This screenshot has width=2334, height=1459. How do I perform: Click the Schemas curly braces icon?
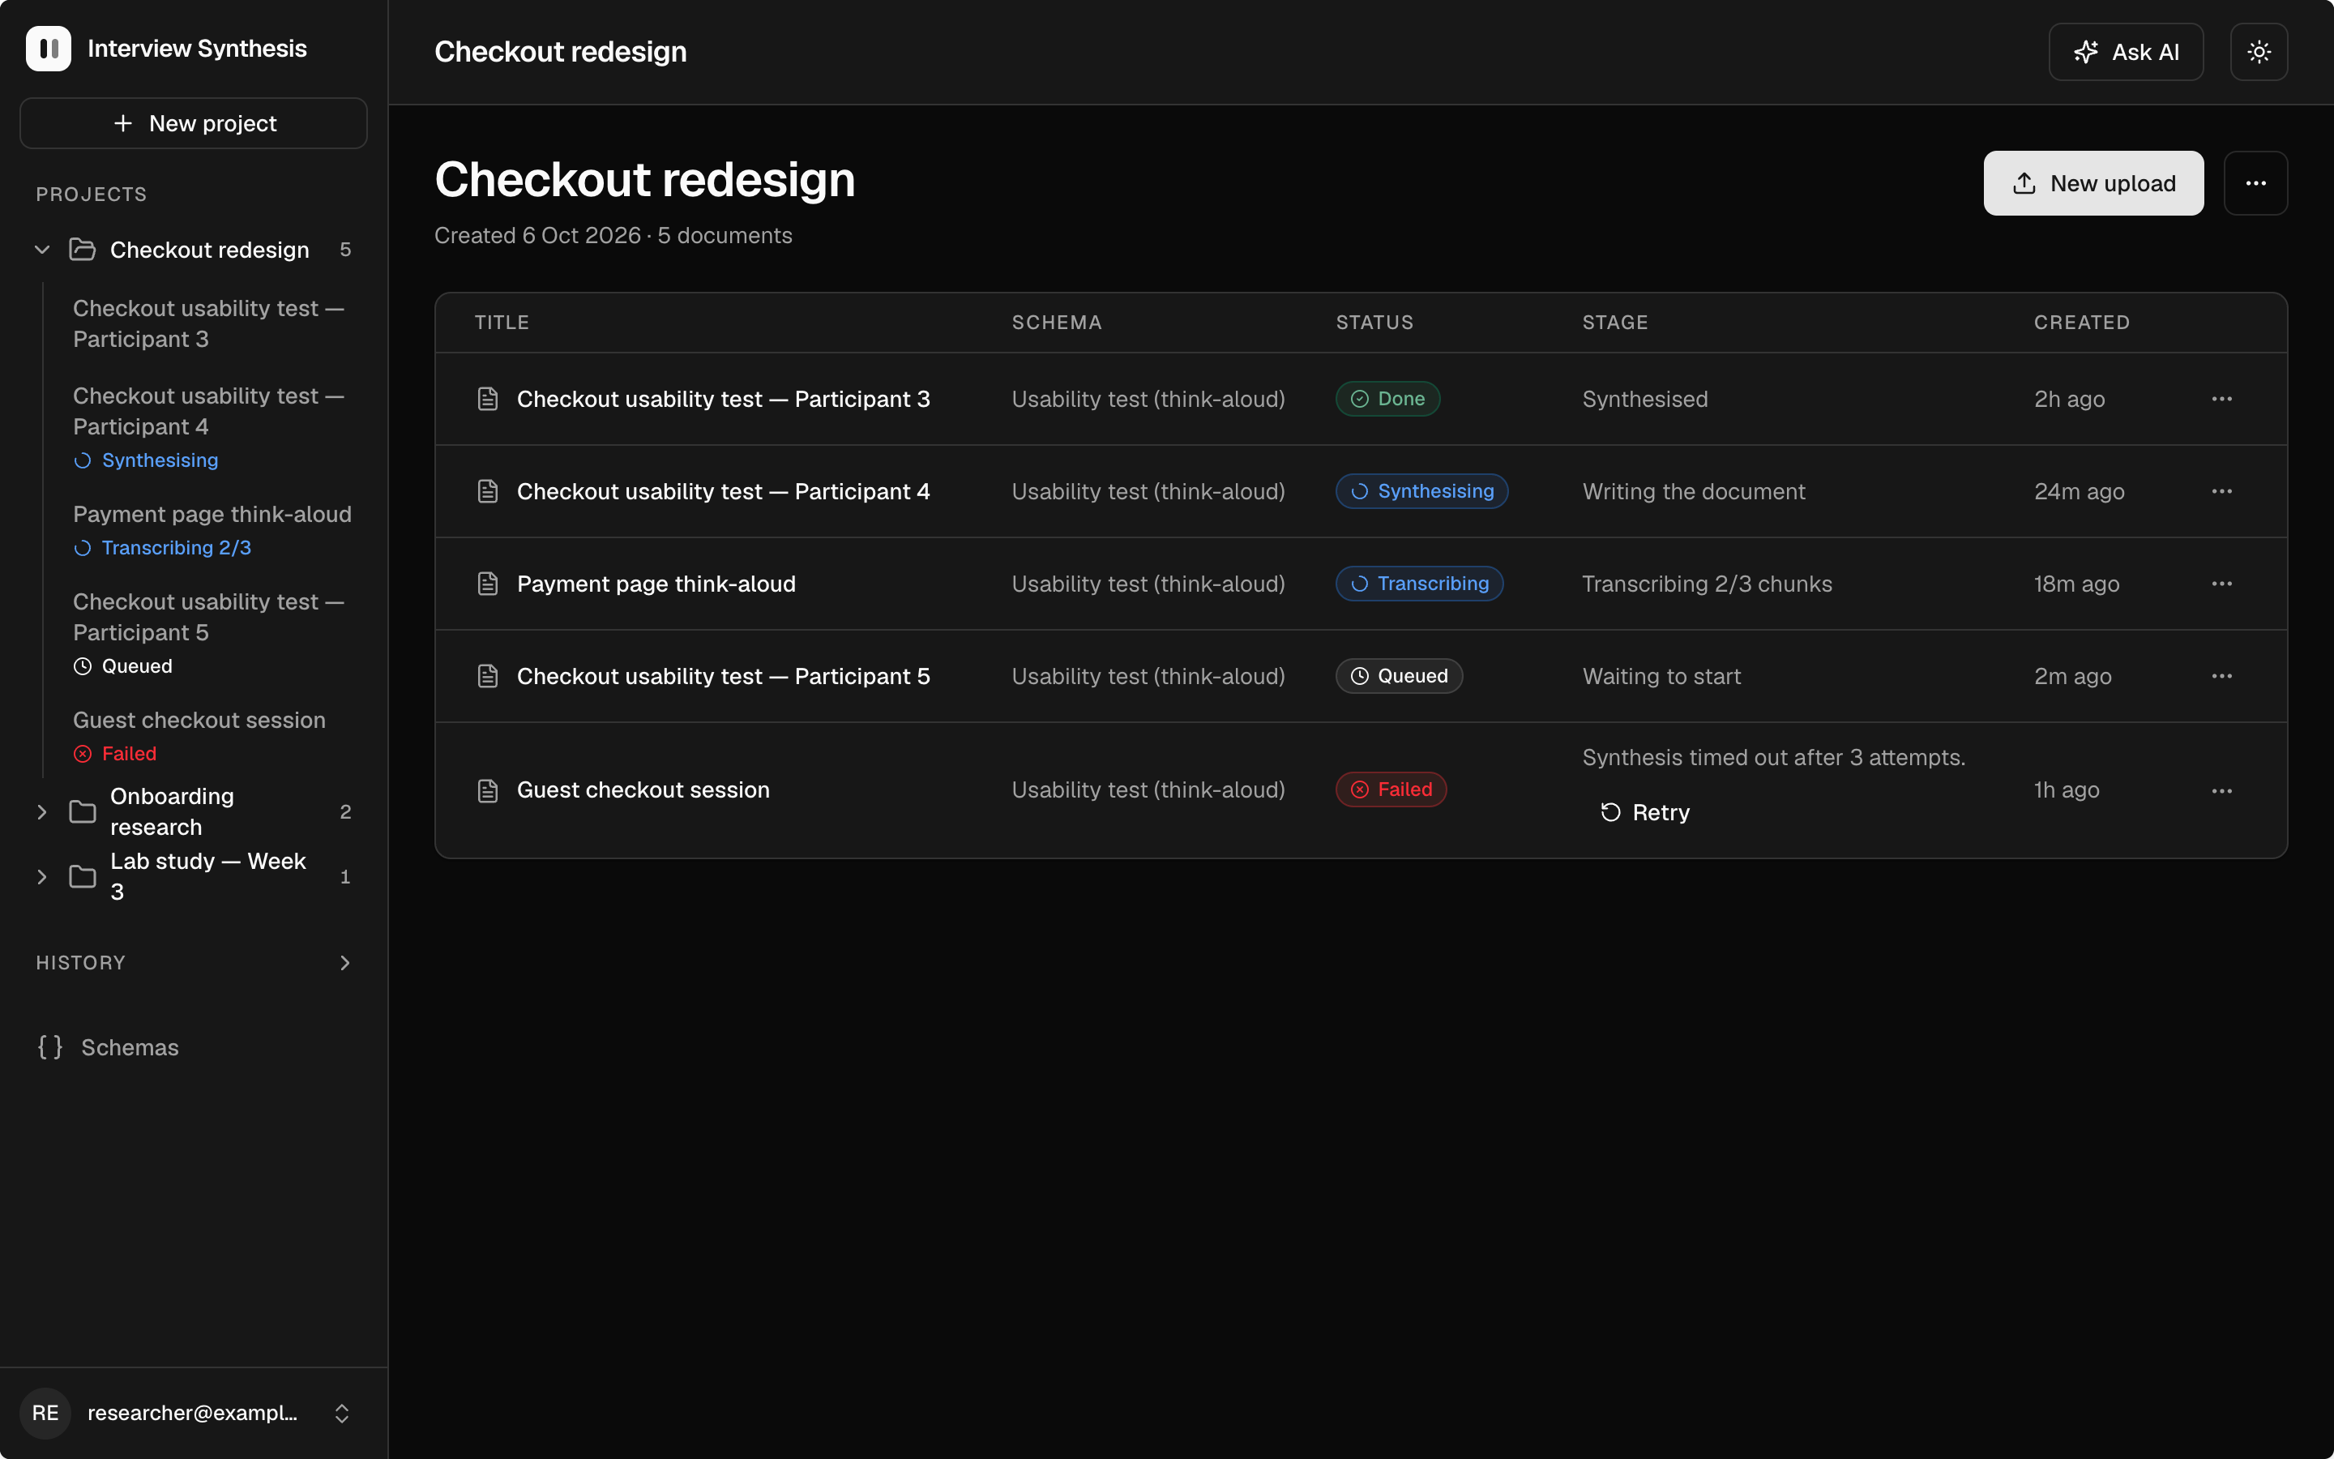[x=50, y=1047]
